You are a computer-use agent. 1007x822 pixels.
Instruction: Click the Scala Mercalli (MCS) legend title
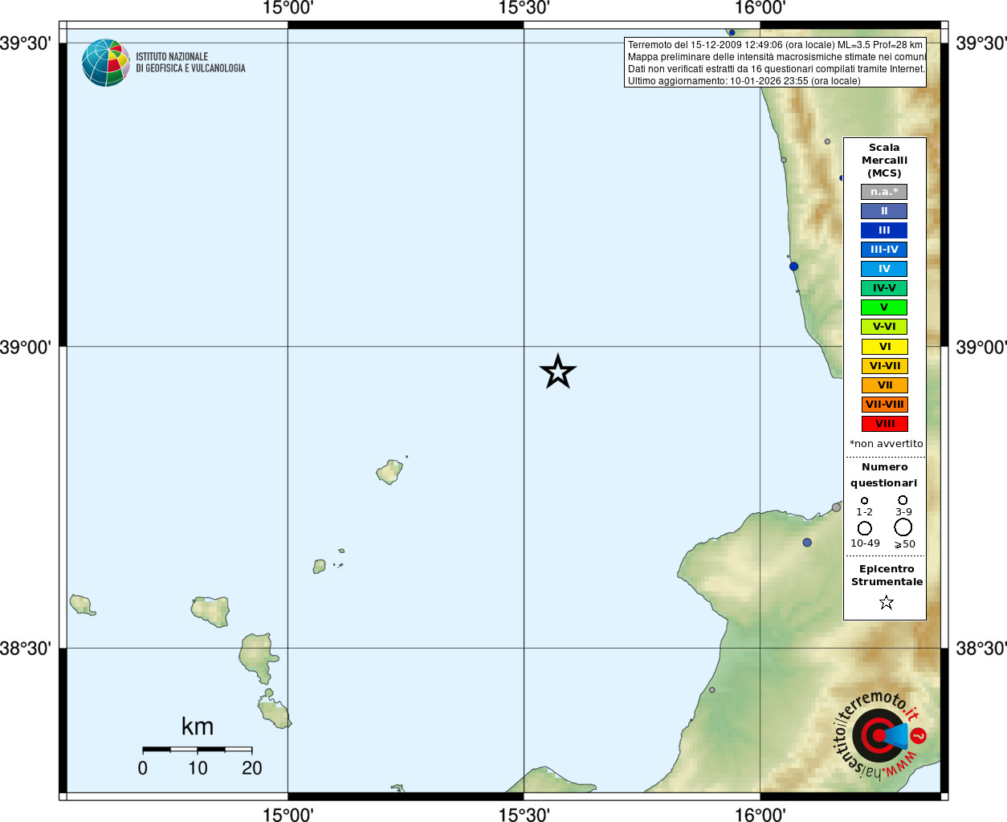(884, 161)
